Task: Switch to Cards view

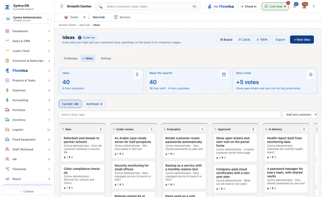Action: tap(245, 40)
